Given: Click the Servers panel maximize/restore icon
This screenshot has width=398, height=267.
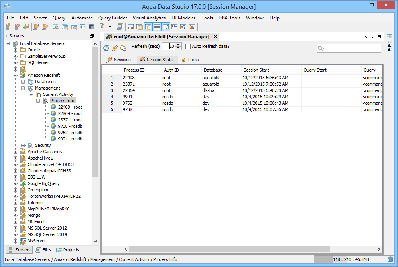Looking at the screenshot, I should point(92,36).
